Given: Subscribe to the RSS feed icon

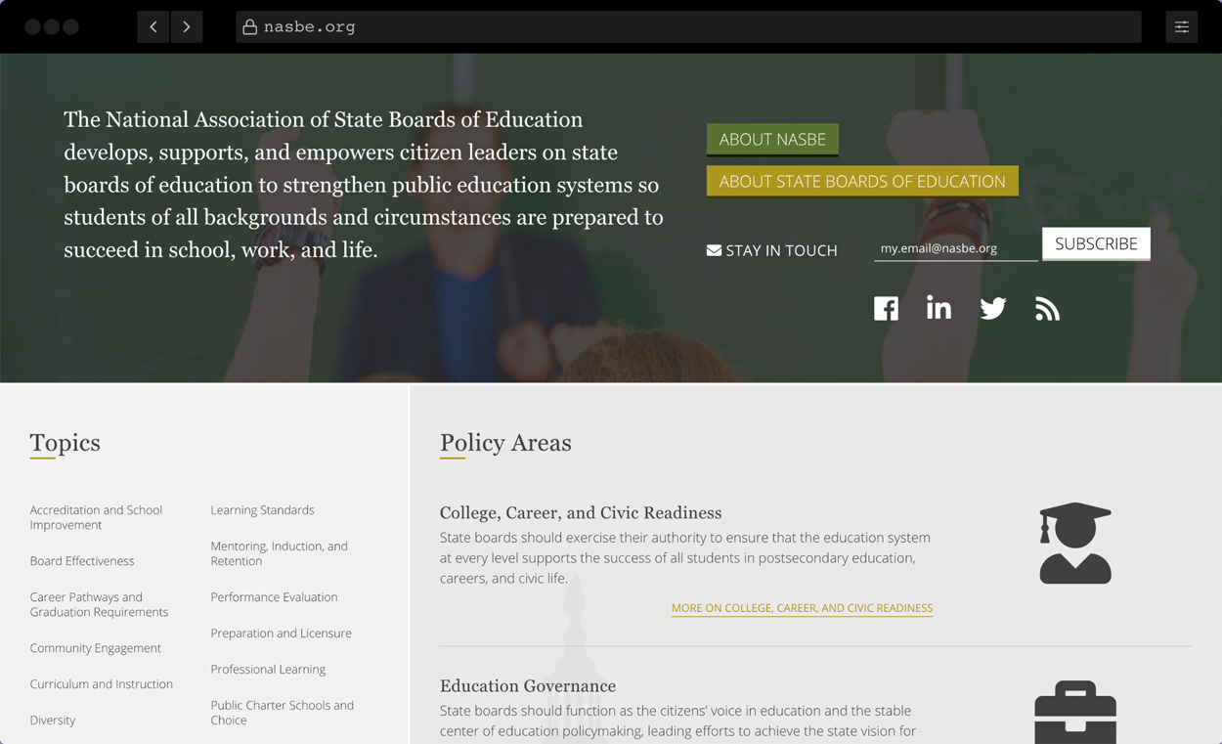Looking at the screenshot, I should 1047,308.
